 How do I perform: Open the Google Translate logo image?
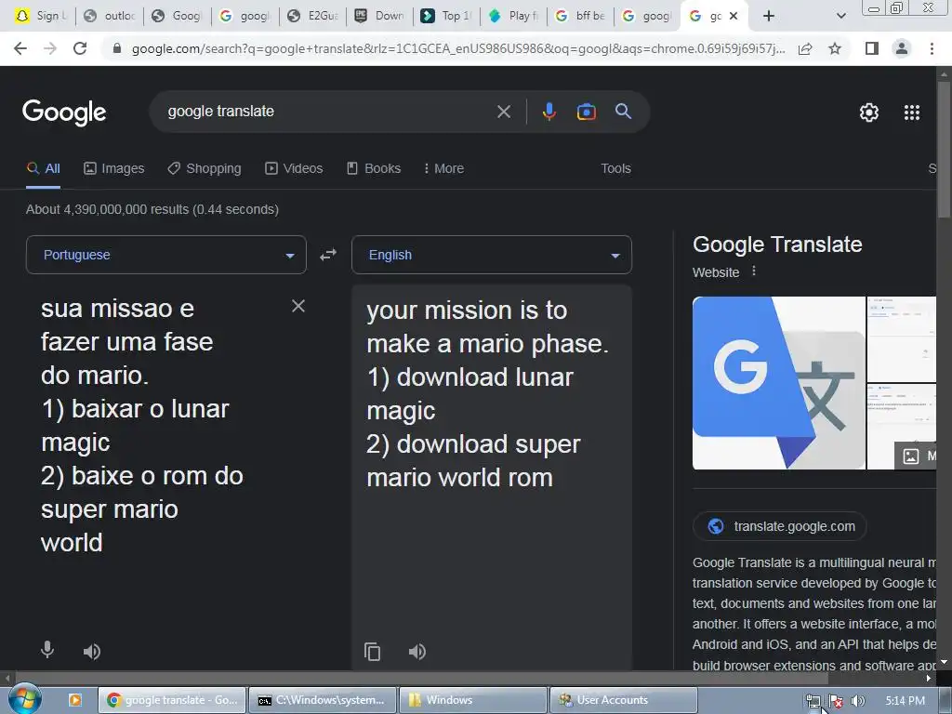779,382
